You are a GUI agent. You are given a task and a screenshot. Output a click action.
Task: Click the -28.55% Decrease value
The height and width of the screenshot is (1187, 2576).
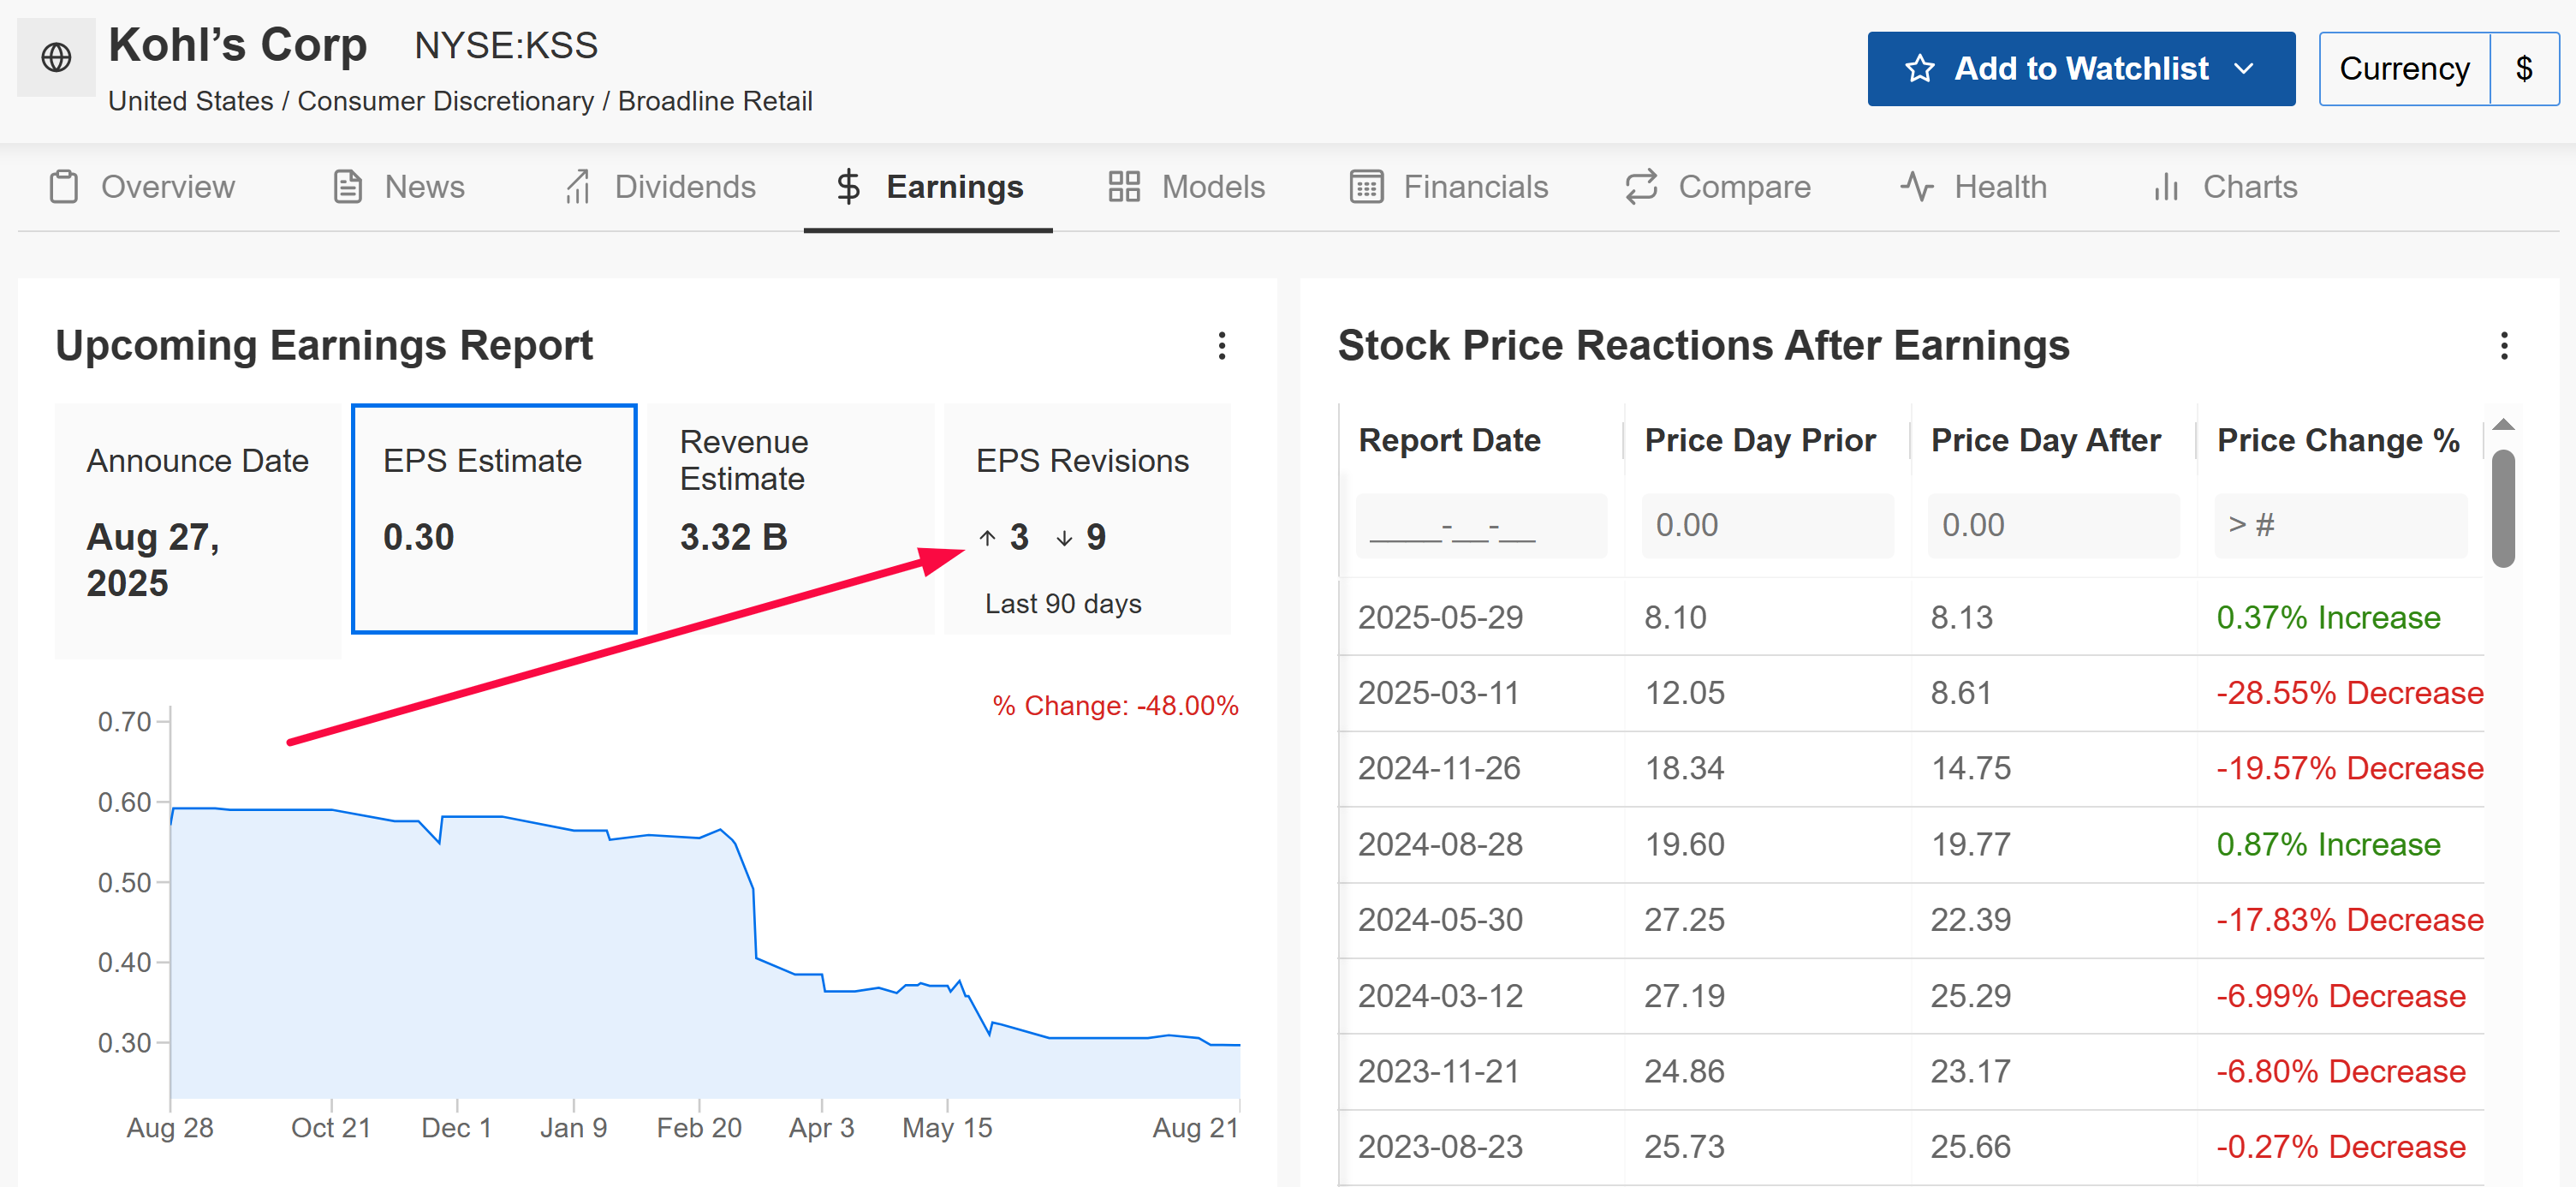coord(2349,693)
